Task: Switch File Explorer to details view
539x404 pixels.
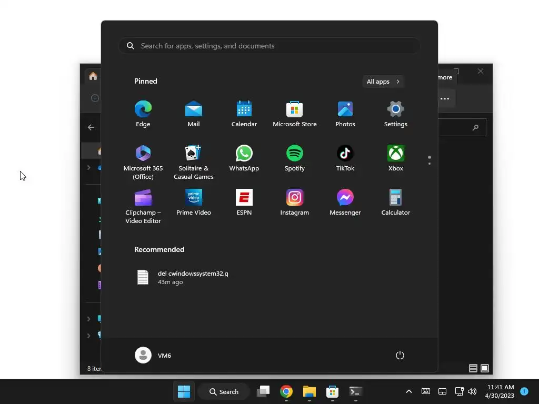Action: pyautogui.click(x=473, y=368)
